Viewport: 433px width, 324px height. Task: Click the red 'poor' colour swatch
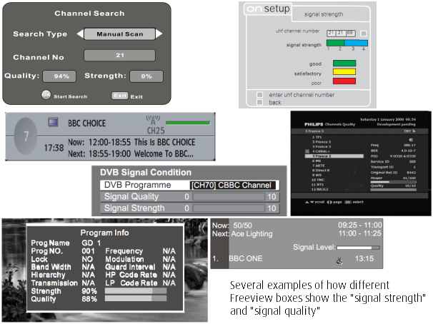click(x=344, y=81)
